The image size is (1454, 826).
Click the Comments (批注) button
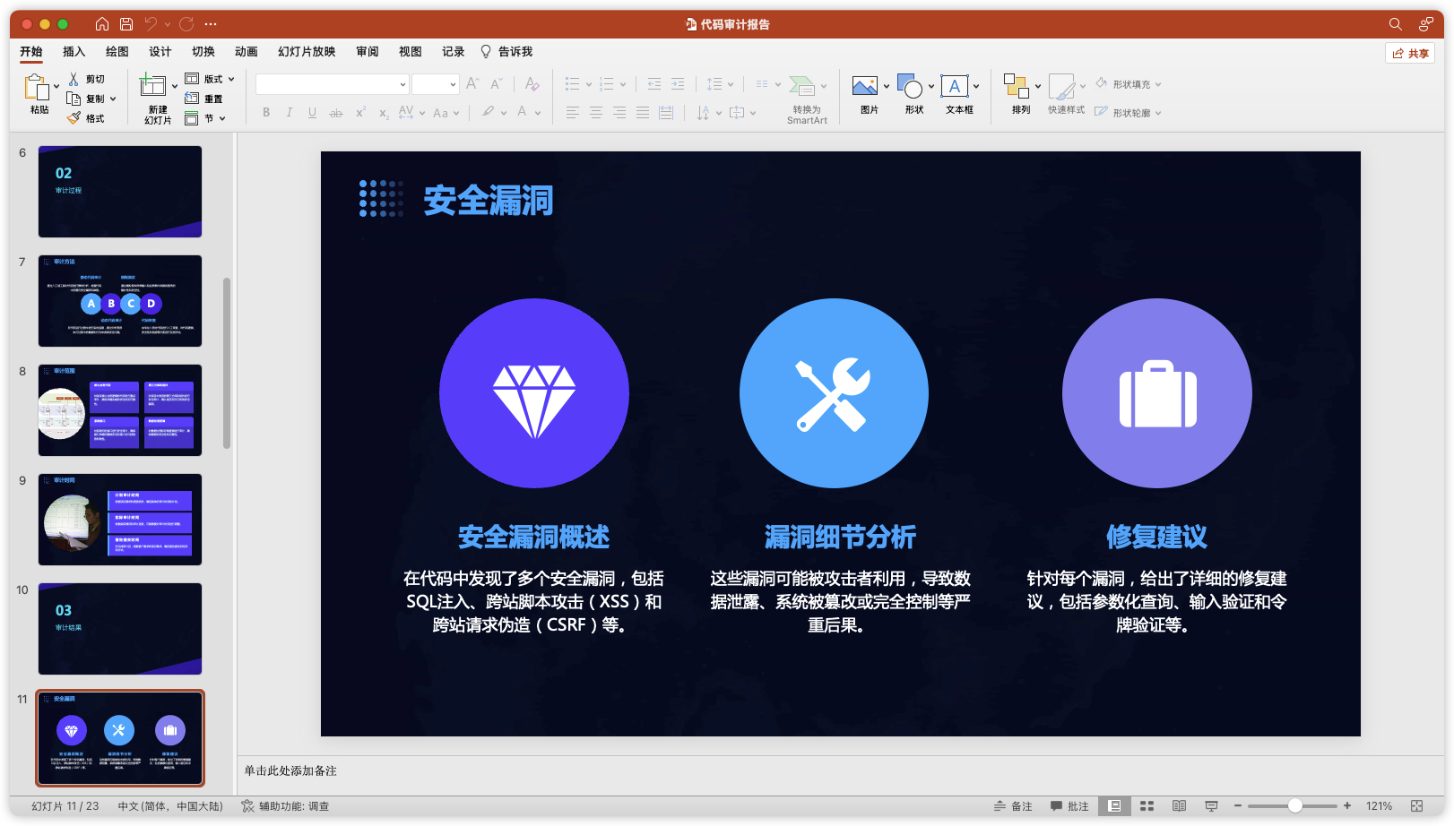pyautogui.click(x=1069, y=806)
